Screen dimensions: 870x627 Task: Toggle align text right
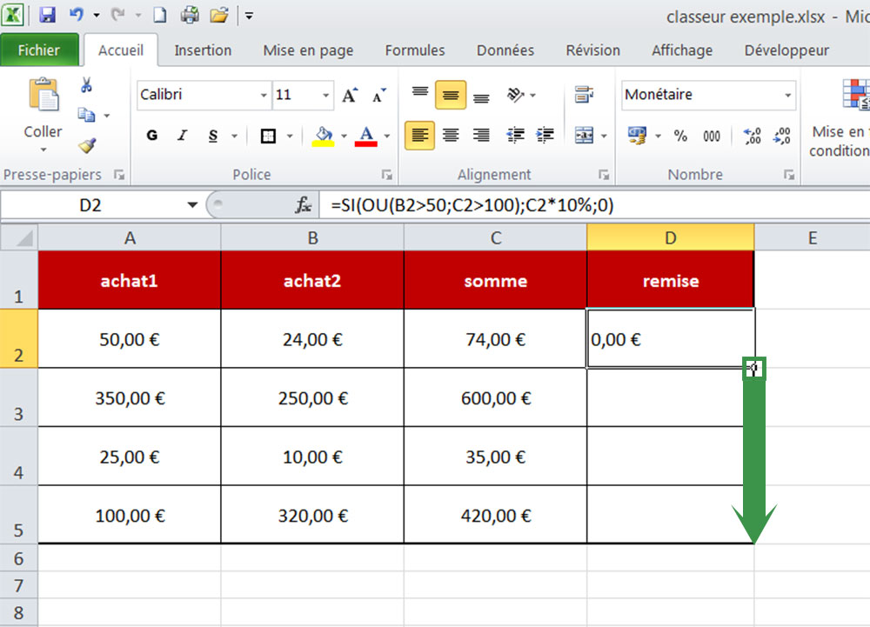click(x=481, y=136)
